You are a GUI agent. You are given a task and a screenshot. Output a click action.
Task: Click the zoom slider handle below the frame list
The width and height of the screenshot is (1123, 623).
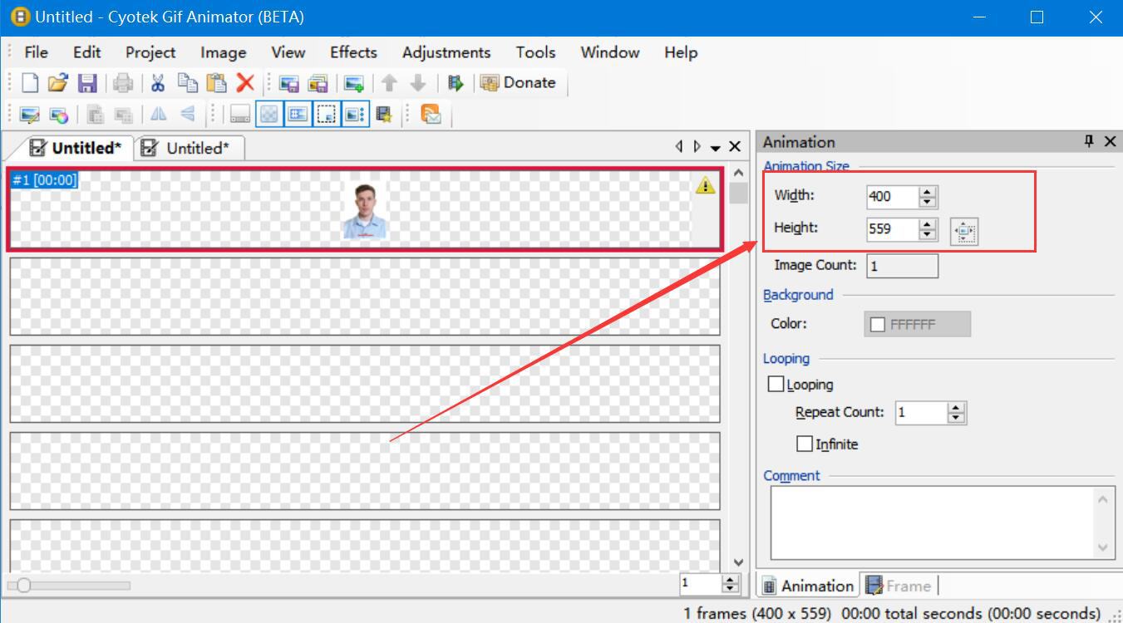click(x=24, y=586)
